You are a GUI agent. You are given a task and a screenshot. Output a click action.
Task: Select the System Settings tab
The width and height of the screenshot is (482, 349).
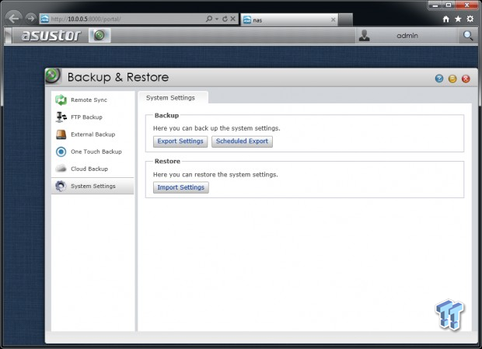(x=173, y=98)
